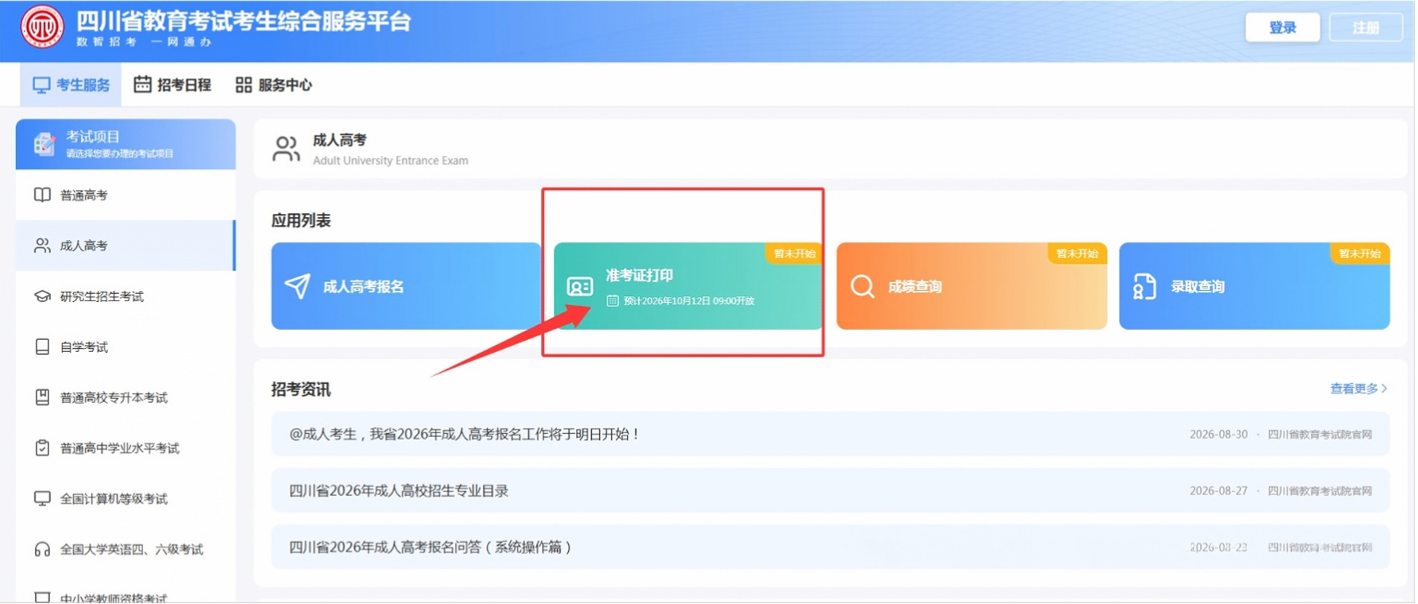Choose 自学考试 from the exam list
Screen dimensions: 1418x604
pyautogui.click(x=125, y=347)
